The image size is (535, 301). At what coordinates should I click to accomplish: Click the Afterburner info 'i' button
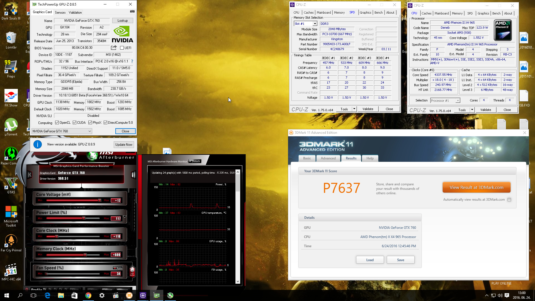(x=133, y=175)
